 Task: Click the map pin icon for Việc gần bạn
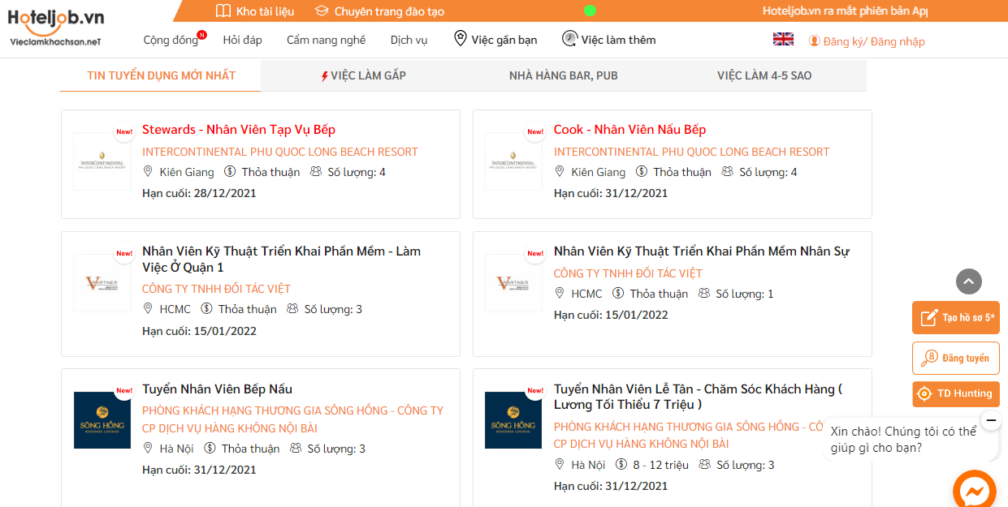[461, 39]
